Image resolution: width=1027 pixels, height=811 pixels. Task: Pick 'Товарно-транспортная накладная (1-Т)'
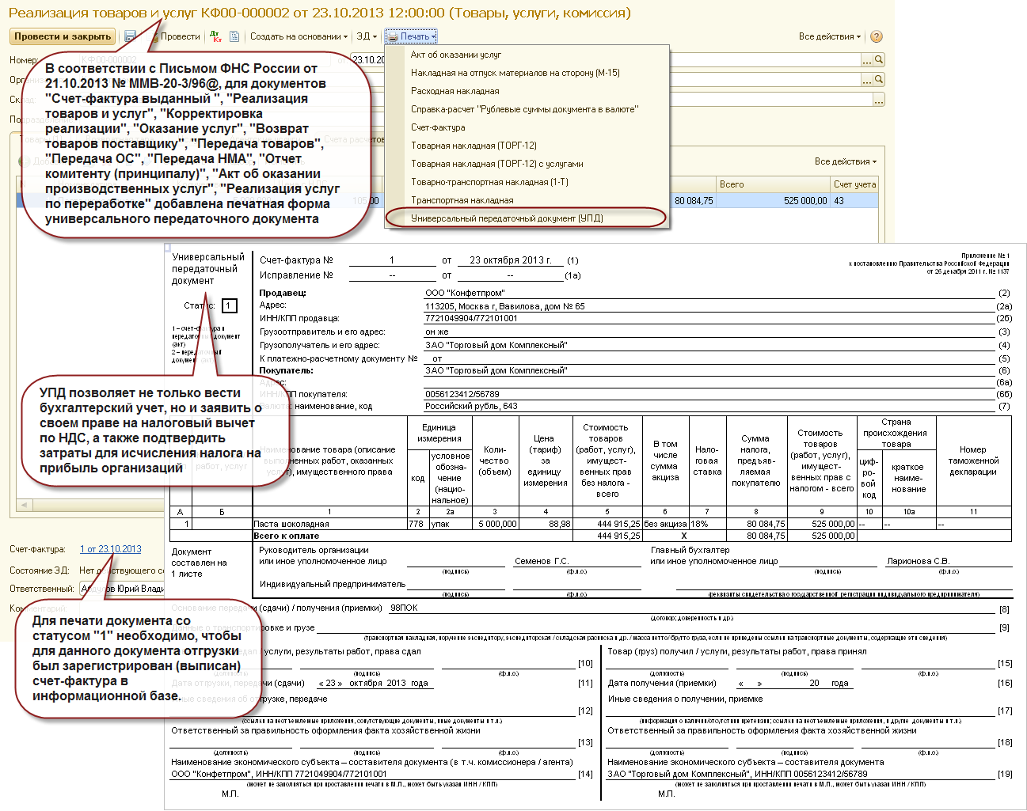[489, 182]
